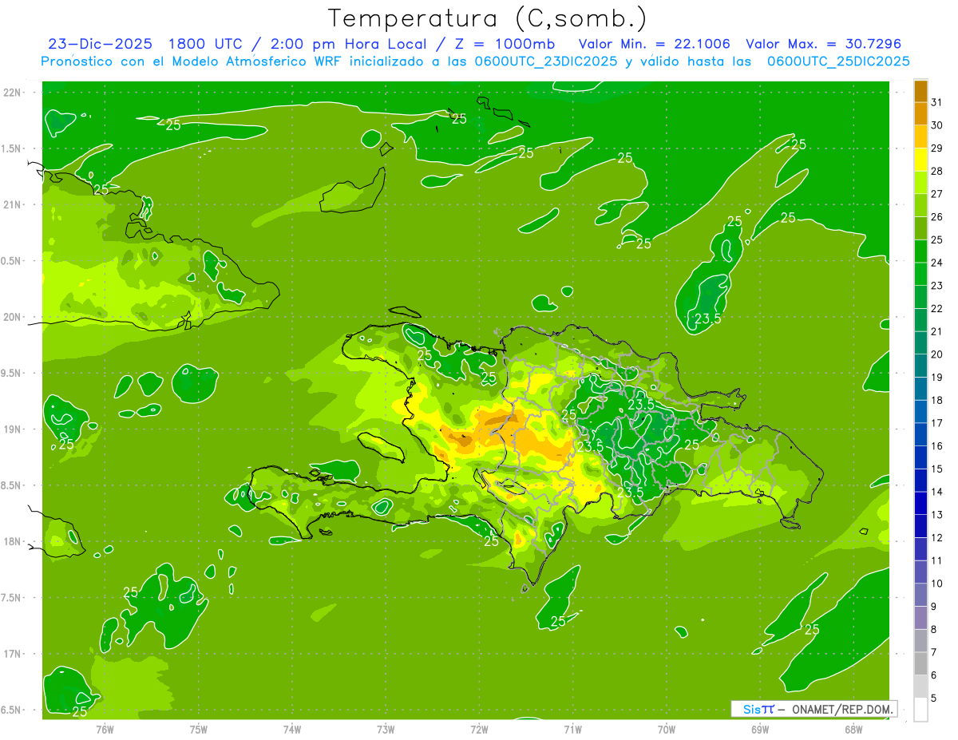Pick the green legend swatch between 23 and 24
This screenshot has height=740, width=958.
pyautogui.click(x=921, y=274)
